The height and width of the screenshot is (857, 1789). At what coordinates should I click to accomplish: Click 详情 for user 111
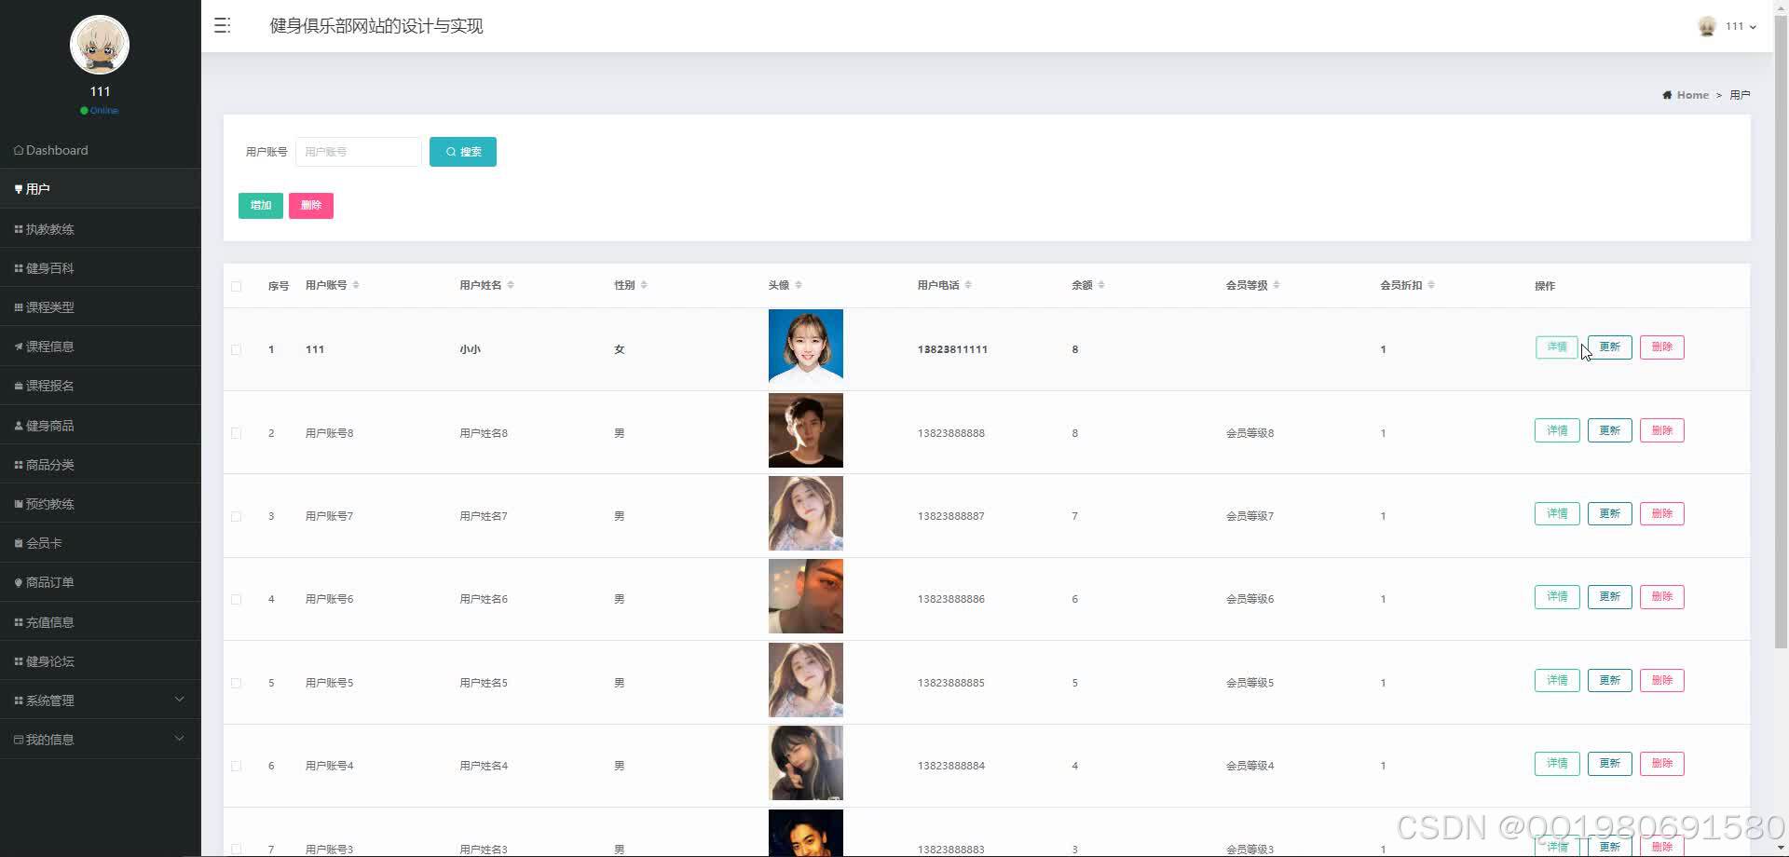1557,347
